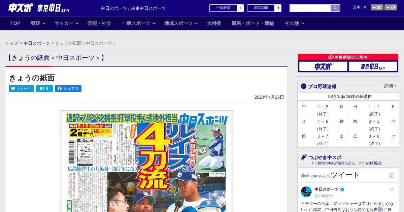Share the page with the Twitter ツイート button
This screenshot has height=212, width=404.
[21, 89]
